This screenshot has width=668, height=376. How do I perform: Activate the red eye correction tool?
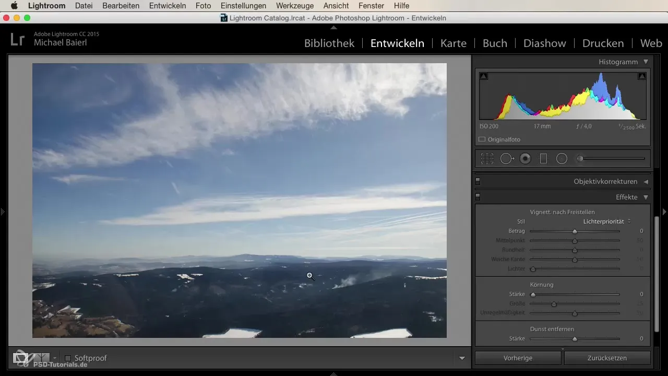point(526,159)
